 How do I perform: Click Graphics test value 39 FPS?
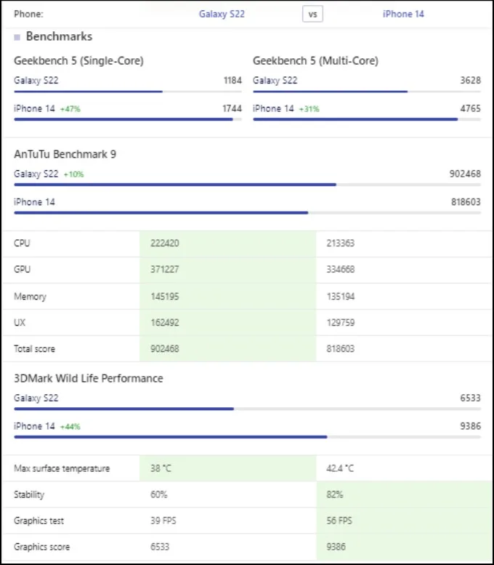coord(163,521)
